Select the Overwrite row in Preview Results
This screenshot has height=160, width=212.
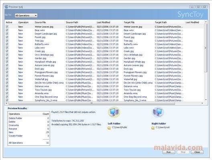click(x=29, y=125)
